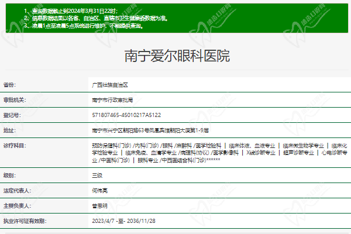This screenshot has width=351, height=234.
Task: Click notice line one about 2024年3月31日22时
Action: coord(71,11)
